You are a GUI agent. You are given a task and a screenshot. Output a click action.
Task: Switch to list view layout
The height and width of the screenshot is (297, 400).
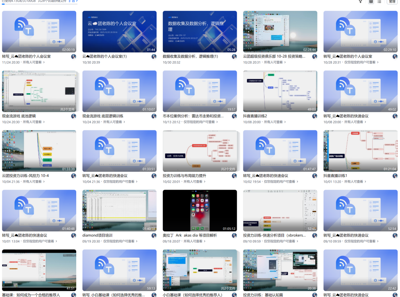pyautogui.click(x=379, y=2)
